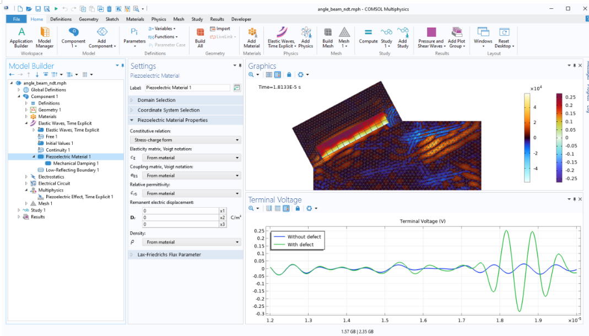Open the Application Builder
The width and height of the screenshot is (589, 336).
pos(21,37)
